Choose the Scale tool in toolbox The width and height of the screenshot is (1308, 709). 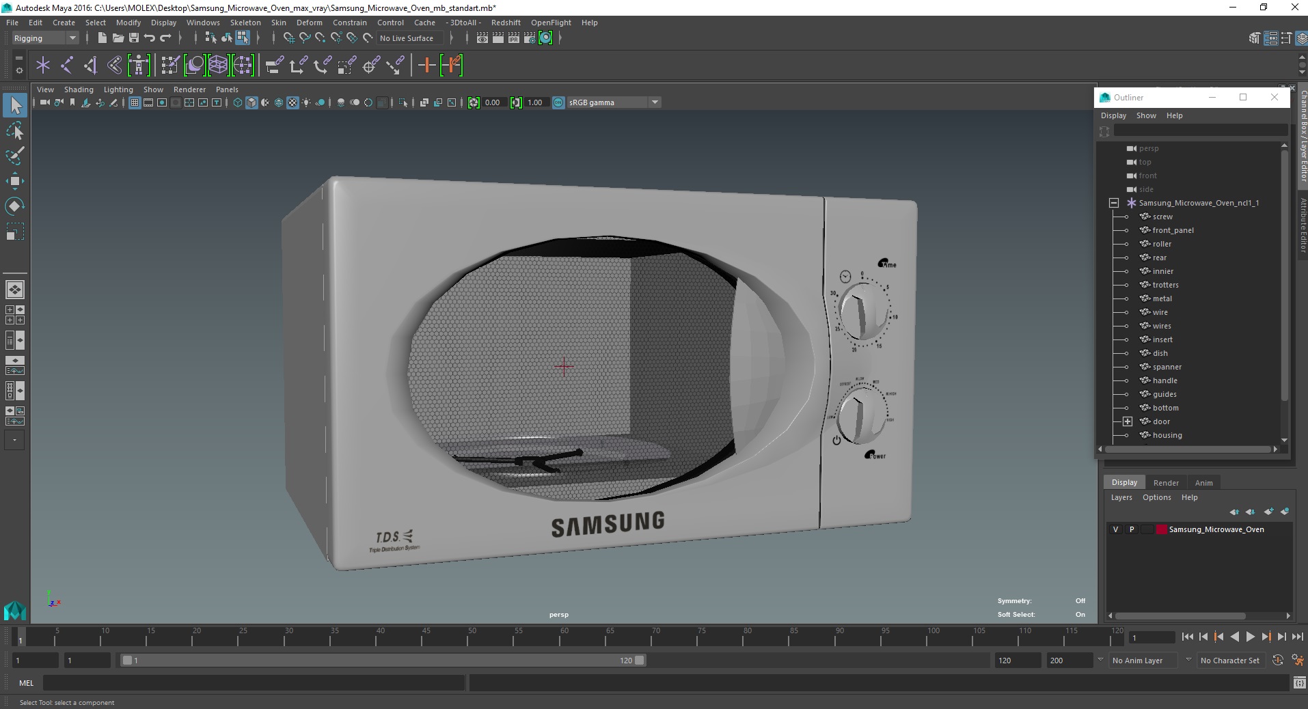15,232
